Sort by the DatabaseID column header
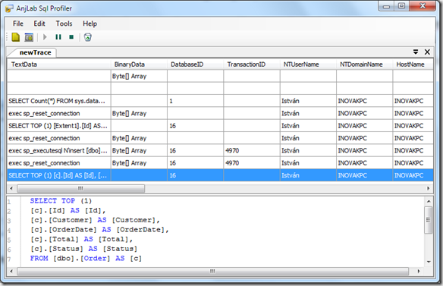 click(196, 64)
